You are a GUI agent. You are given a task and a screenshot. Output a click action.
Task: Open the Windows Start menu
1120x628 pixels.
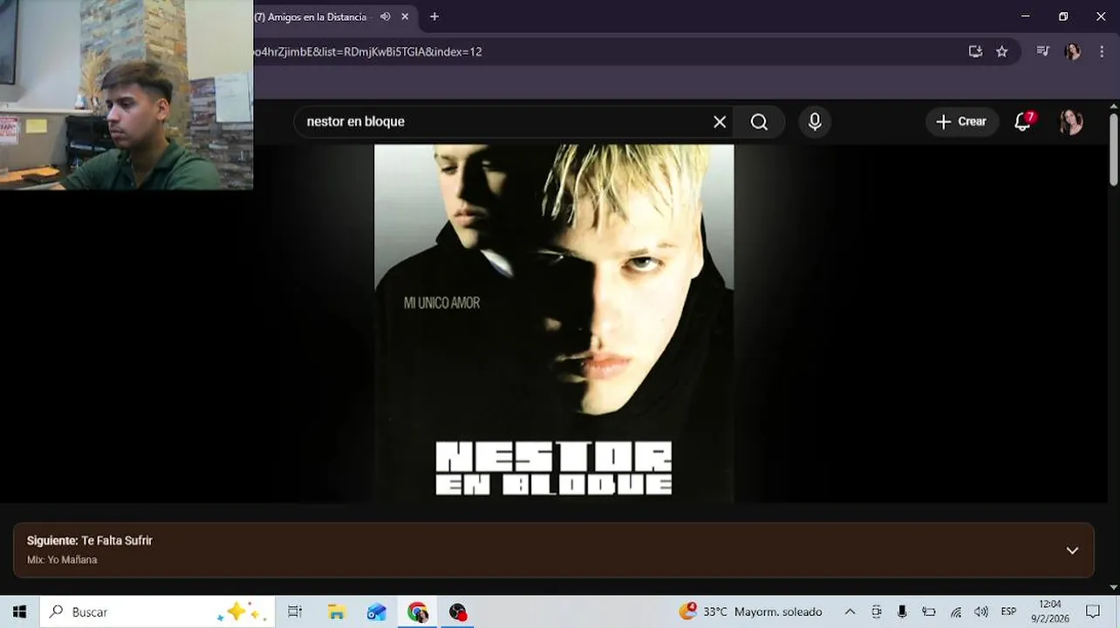tap(19, 611)
